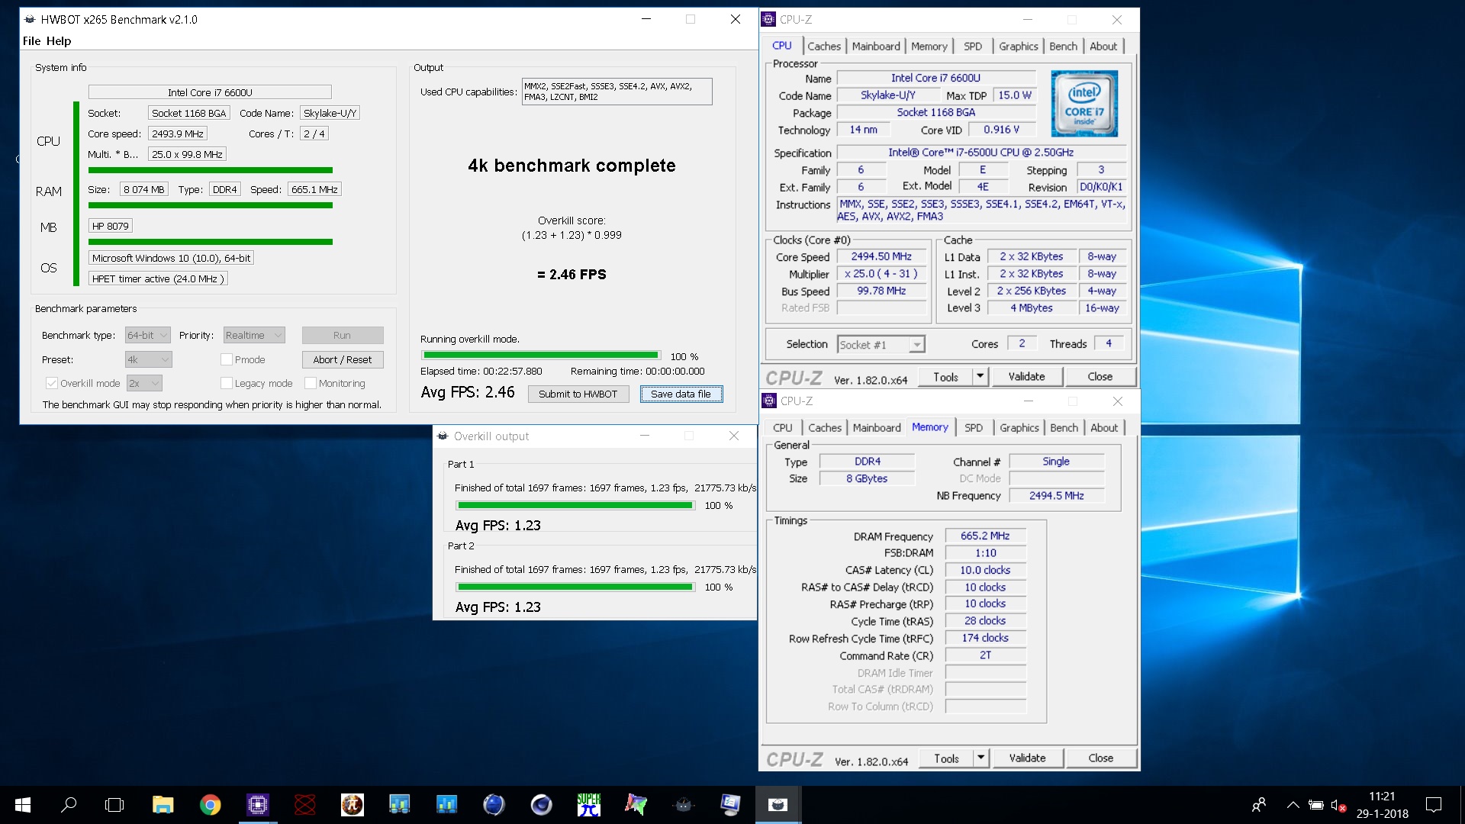Open the Socket #1 selection dropdown
This screenshot has height=824, width=1465.
coord(881,345)
